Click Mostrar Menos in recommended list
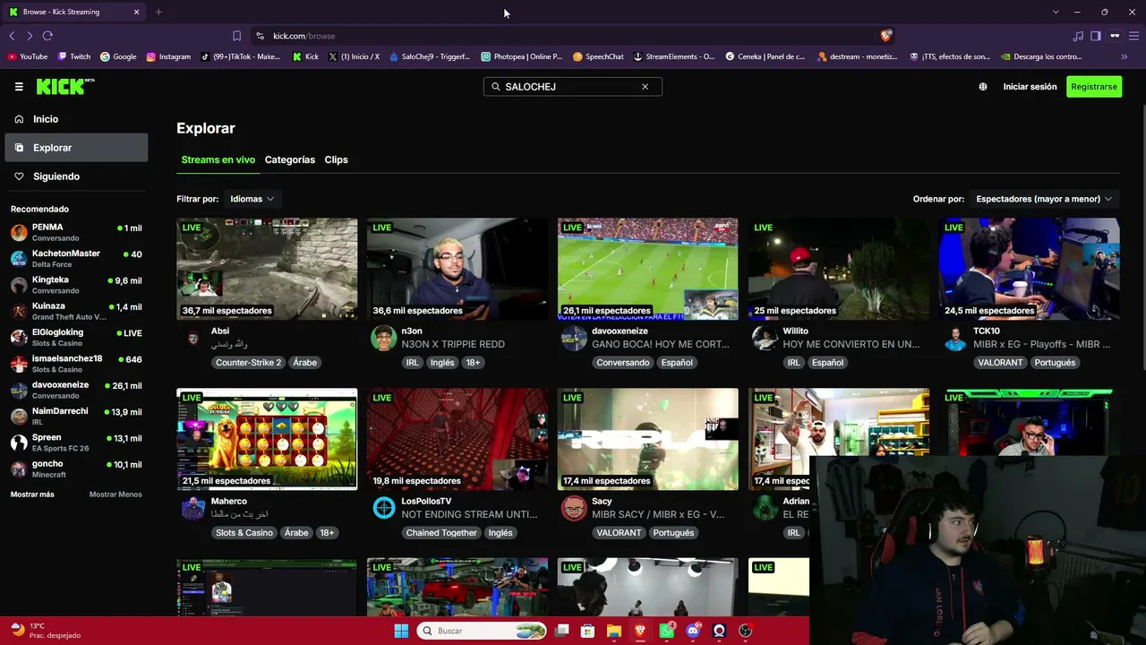Viewport: 1146px width, 645px height. click(115, 494)
